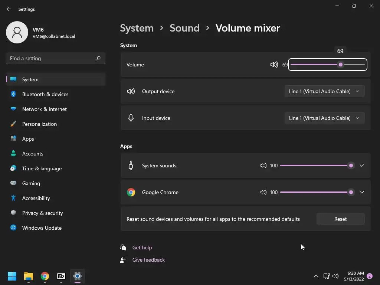Open the Give feedback link
Screen dimensions: 380x285
pyautogui.click(x=148, y=260)
